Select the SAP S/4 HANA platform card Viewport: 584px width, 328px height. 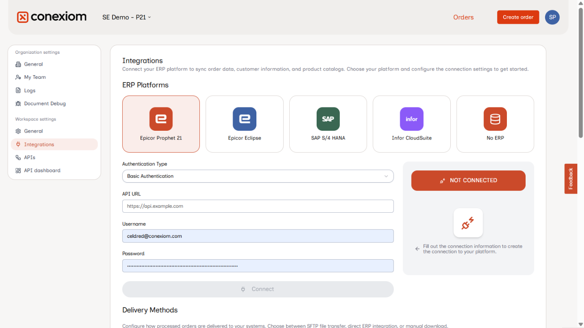coord(328,124)
